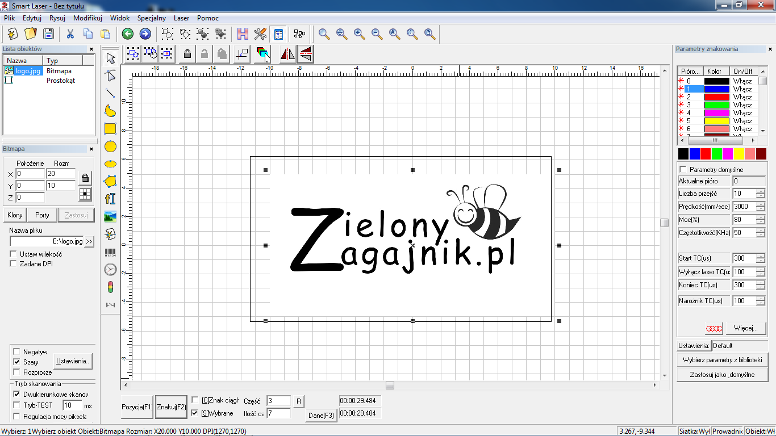Pick the green color swatch in palette row

coord(716,154)
